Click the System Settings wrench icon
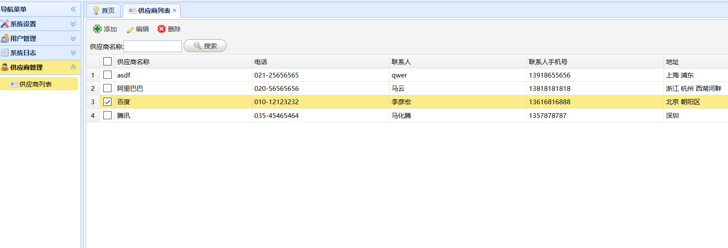 pyautogui.click(x=5, y=24)
